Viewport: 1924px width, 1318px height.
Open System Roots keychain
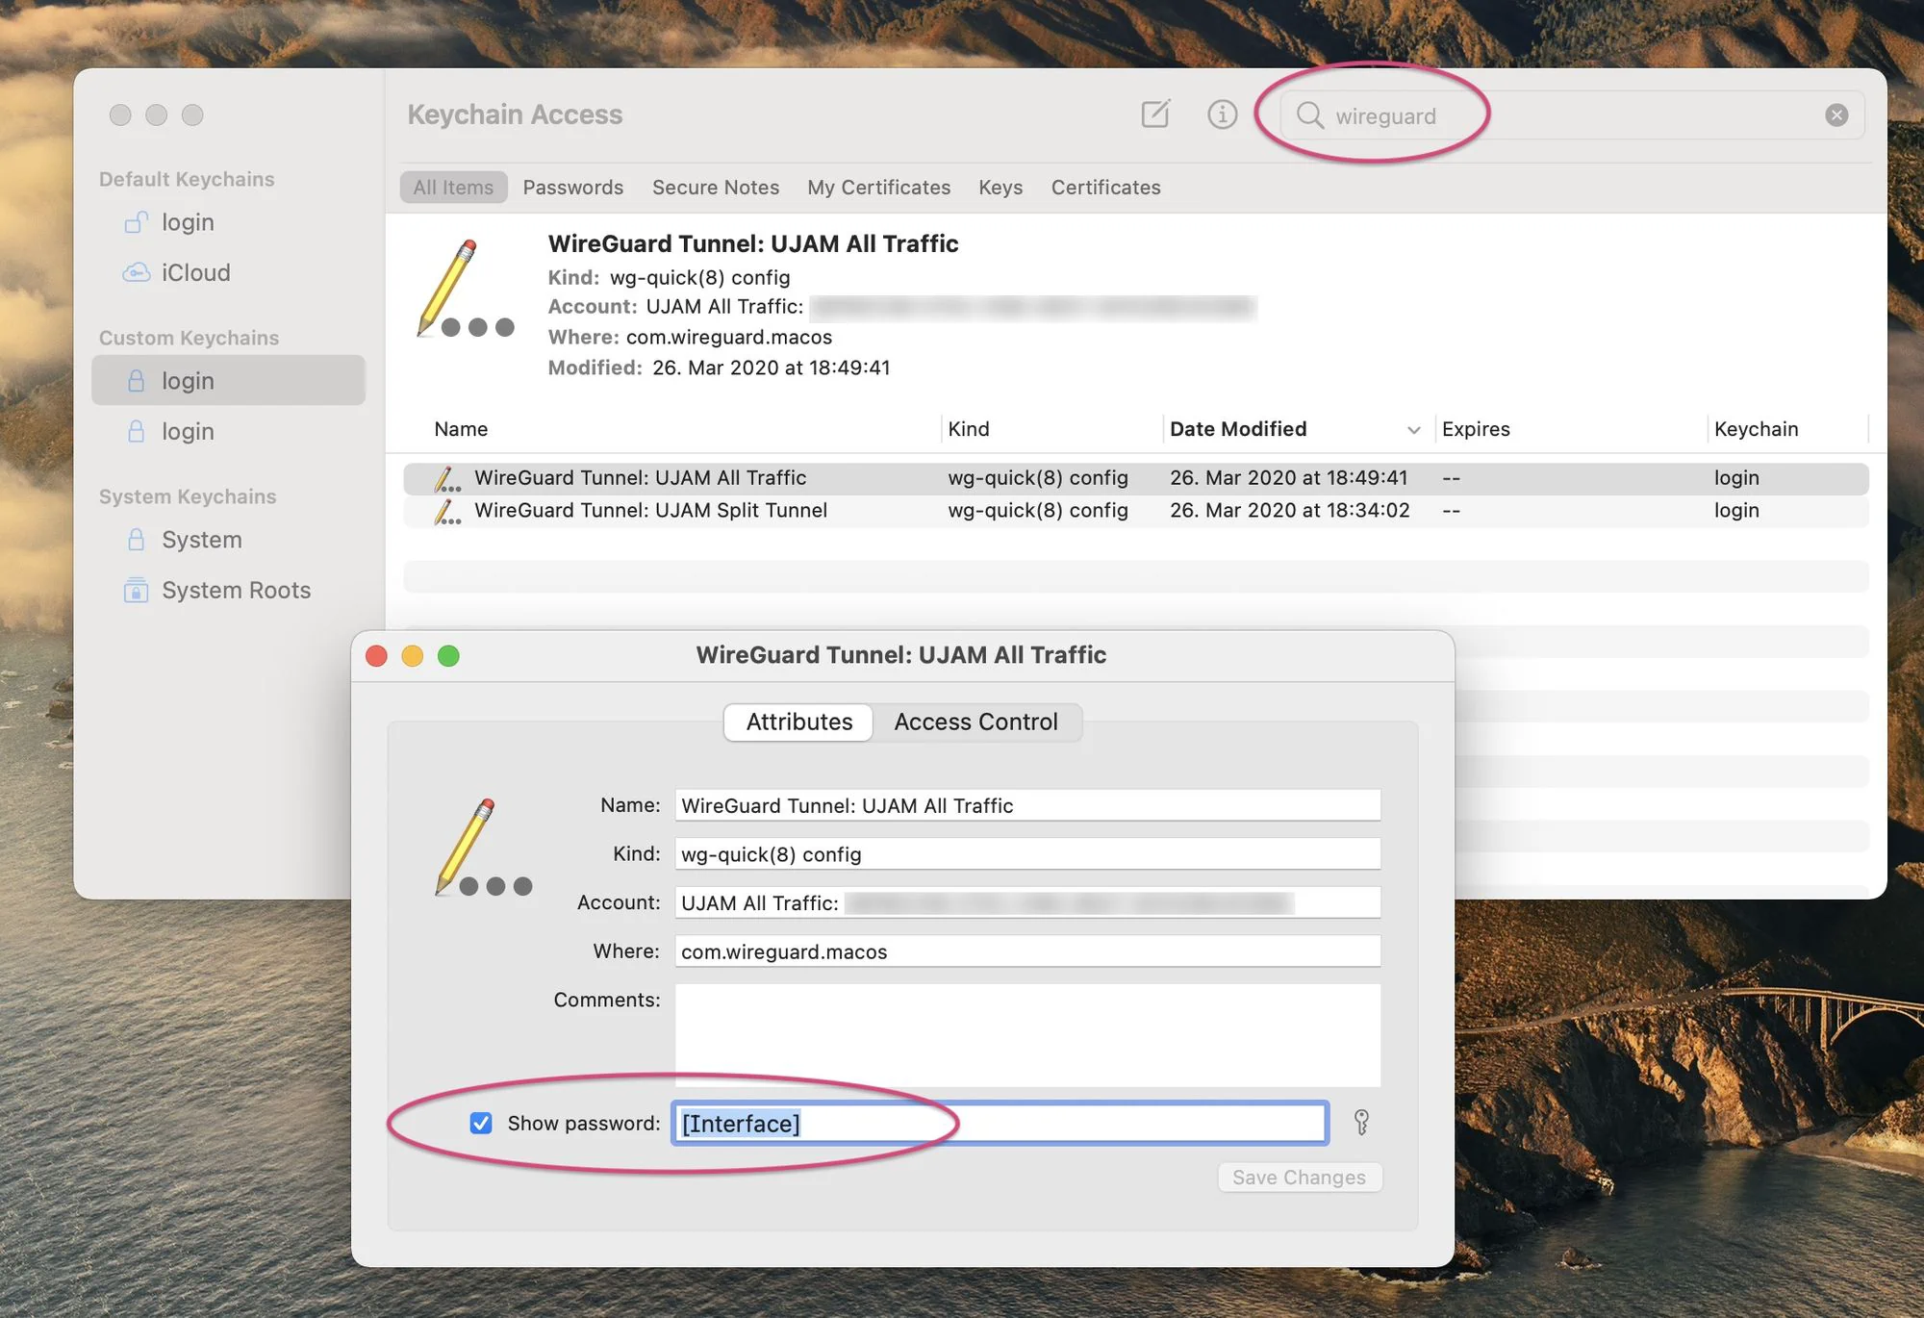(x=236, y=591)
